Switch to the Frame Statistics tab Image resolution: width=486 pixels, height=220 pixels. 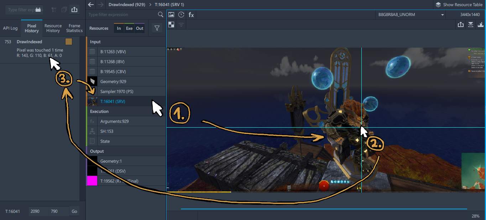[x=74, y=28]
